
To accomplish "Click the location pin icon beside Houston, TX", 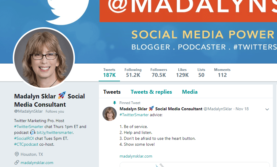I will (x=17, y=154).
